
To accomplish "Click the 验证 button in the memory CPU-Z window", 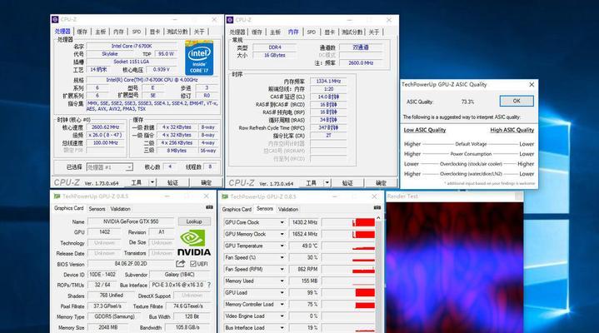I will [347, 183].
